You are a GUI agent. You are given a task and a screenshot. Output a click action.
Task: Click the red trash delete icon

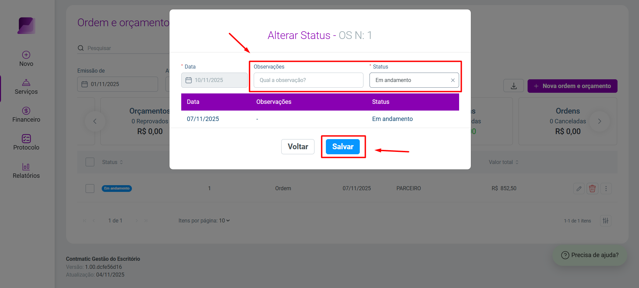[592, 189]
